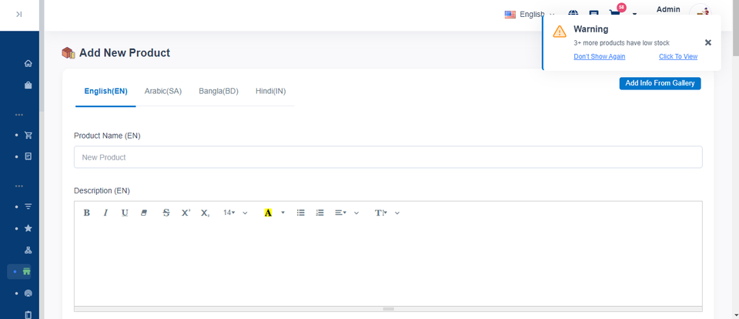
Task: Click the Click To View link
Action: (678, 56)
